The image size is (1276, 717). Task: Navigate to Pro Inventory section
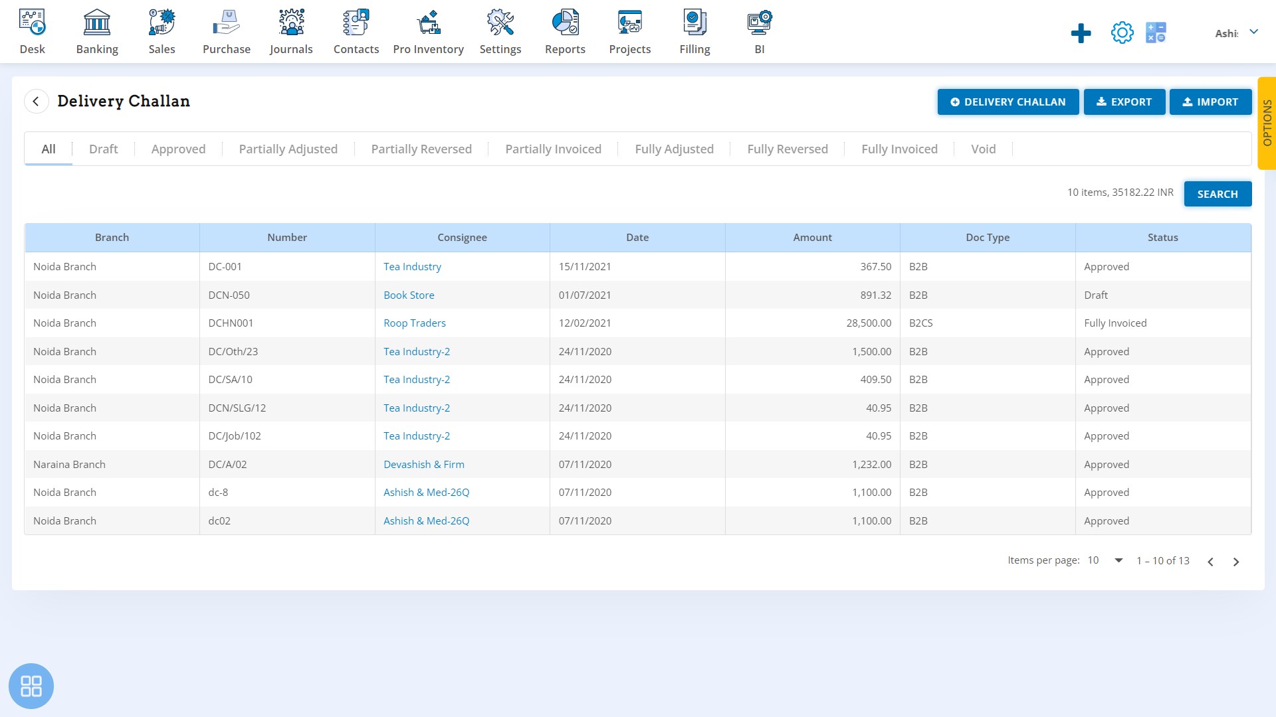click(428, 31)
